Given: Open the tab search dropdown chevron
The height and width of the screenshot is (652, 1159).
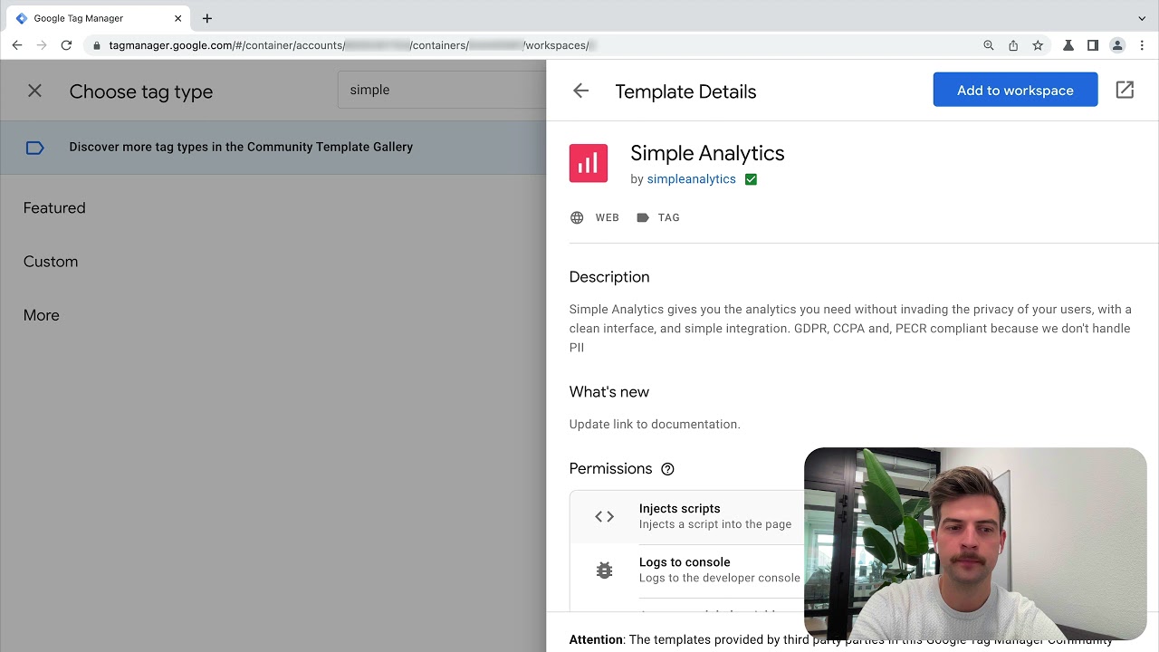Looking at the screenshot, I should [1142, 18].
